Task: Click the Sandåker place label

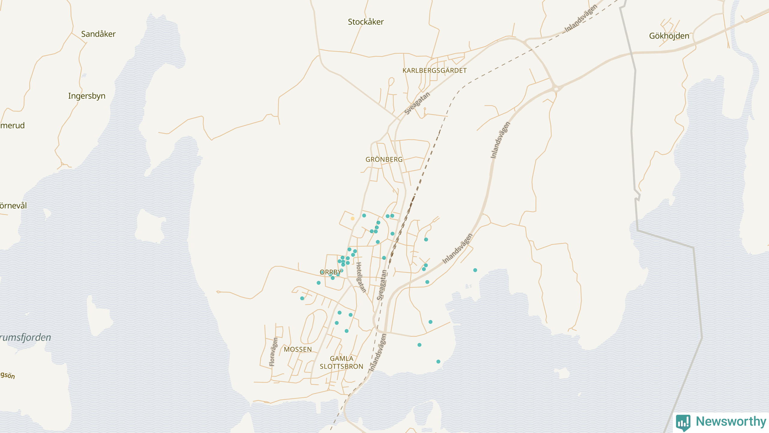Action: coord(98,34)
